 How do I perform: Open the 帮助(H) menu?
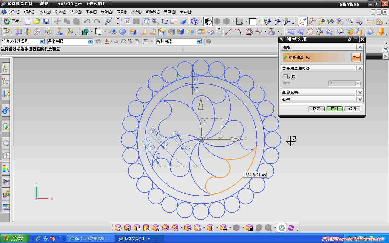(186, 12)
